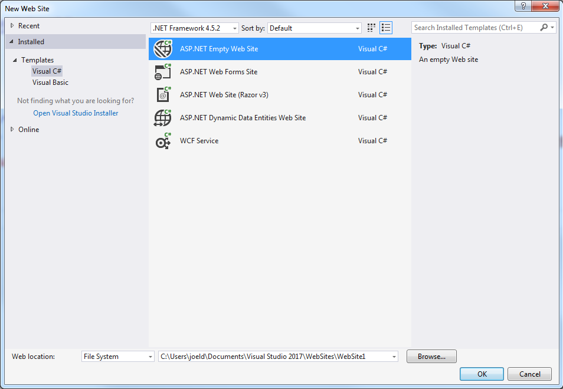Click the OK button

coord(482,374)
